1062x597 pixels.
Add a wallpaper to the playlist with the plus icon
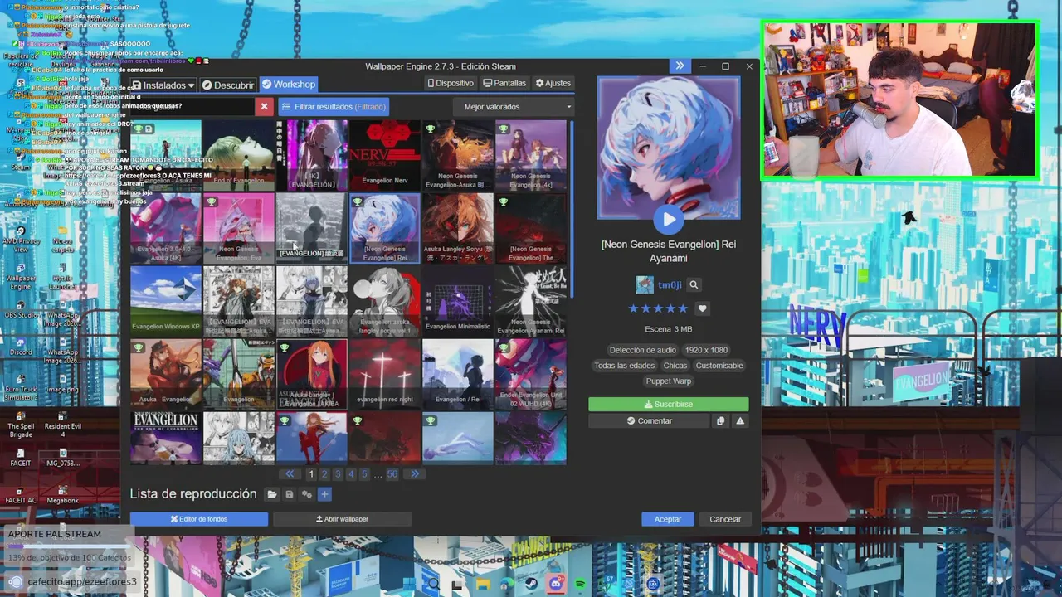[324, 494]
